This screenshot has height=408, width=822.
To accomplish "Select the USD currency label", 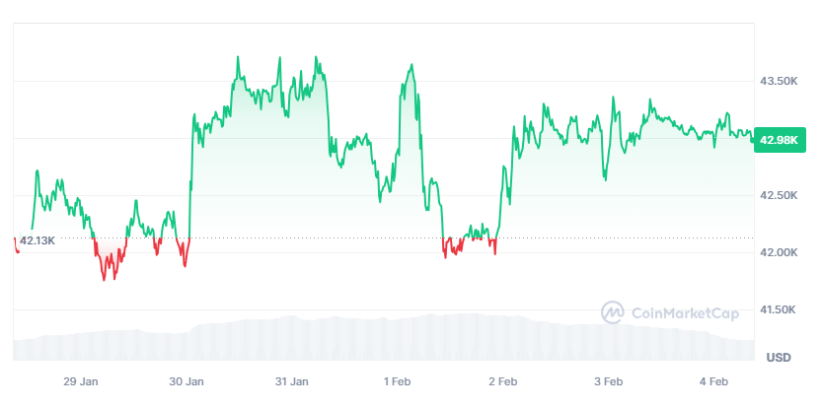I will tap(779, 356).
